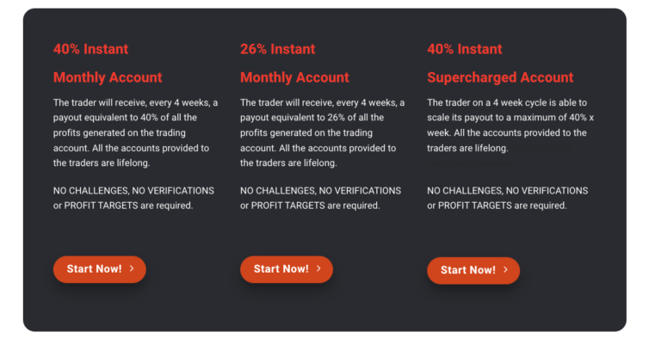The image size is (649, 344).
Task: Select the 26% Instant heading
Action: [x=278, y=49]
